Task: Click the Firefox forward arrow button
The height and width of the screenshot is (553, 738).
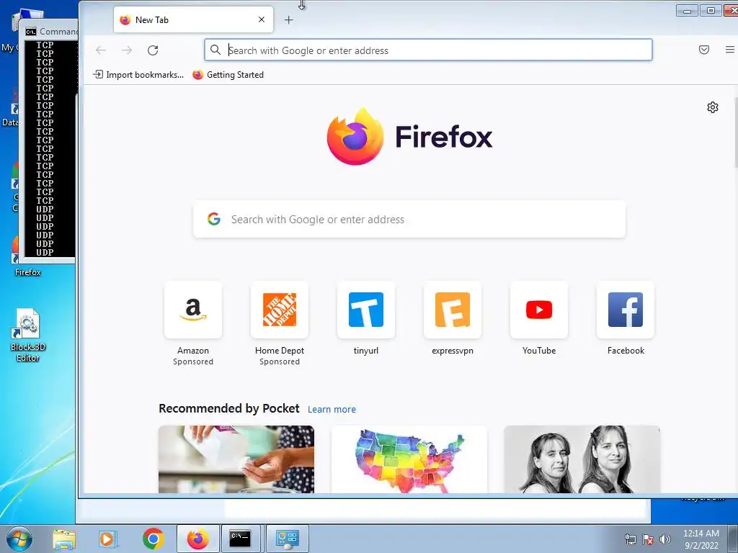Action: point(127,50)
